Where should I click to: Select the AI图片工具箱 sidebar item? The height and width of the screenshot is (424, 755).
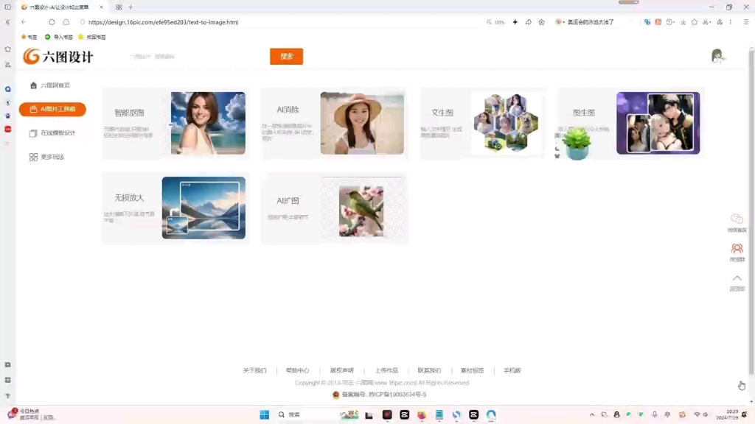(52, 109)
